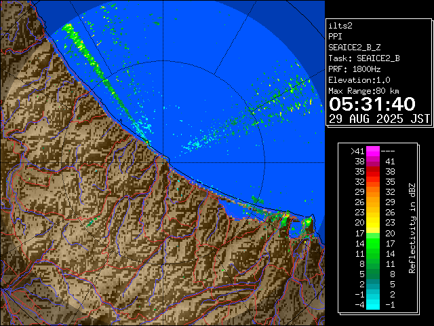The width and height of the screenshot is (434, 326).
Task: Click the vertical Reflectivity in dBZ label
Action: pos(412,228)
